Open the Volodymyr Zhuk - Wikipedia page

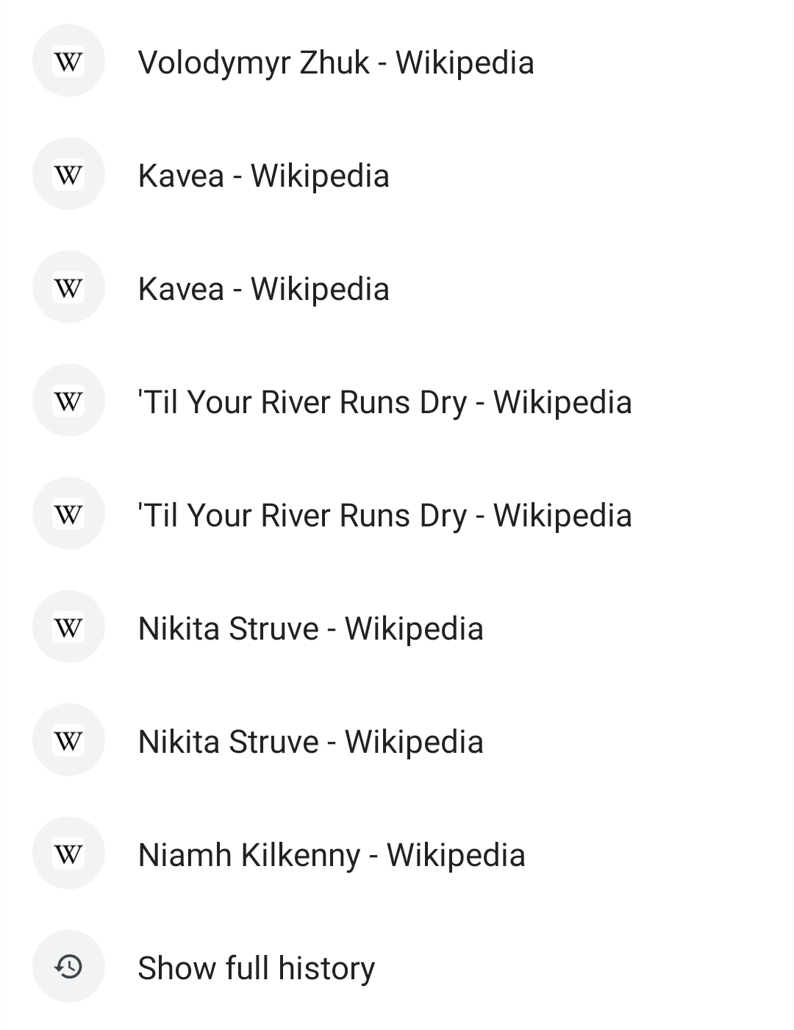point(335,62)
